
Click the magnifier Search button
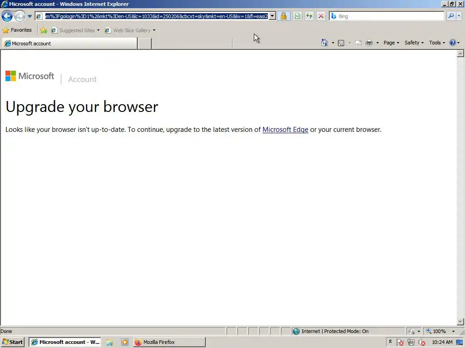click(451, 16)
